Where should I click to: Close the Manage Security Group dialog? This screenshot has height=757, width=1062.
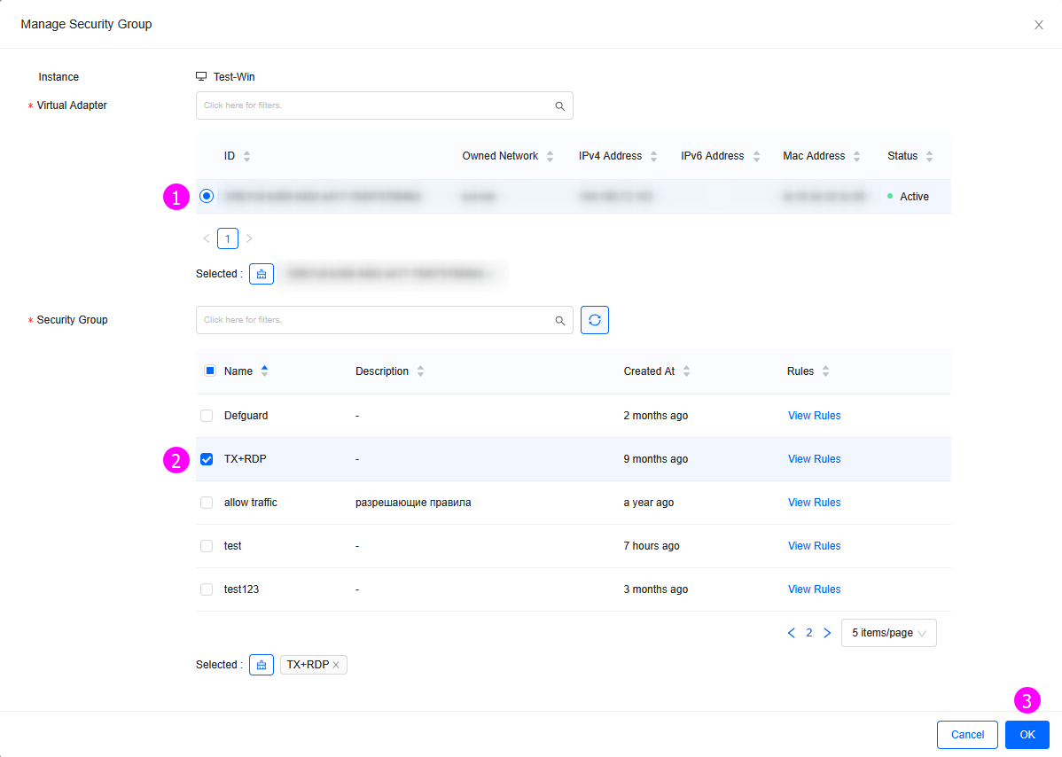(x=1038, y=25)
